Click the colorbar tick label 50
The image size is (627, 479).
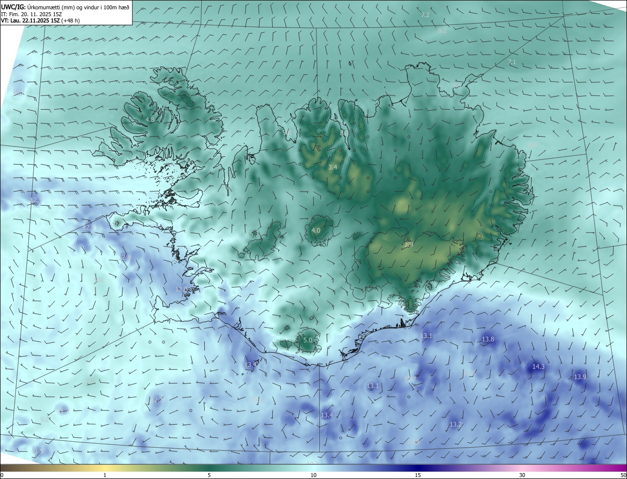point(624,475)
